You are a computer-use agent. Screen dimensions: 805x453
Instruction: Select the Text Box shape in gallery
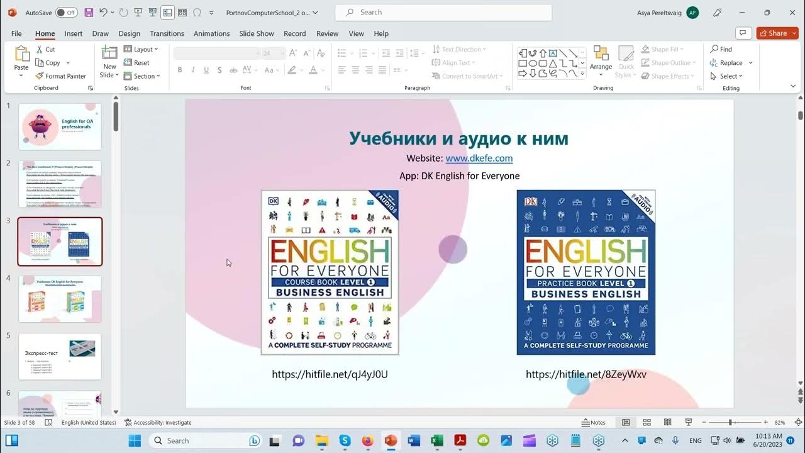(553, 53)
